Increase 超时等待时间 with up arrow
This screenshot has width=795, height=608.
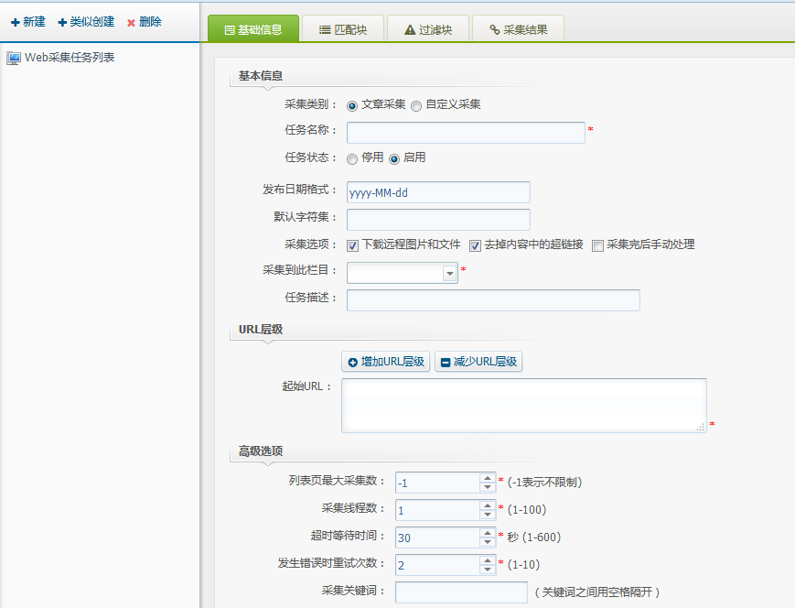pyautogui.click(x=488, y=533)
